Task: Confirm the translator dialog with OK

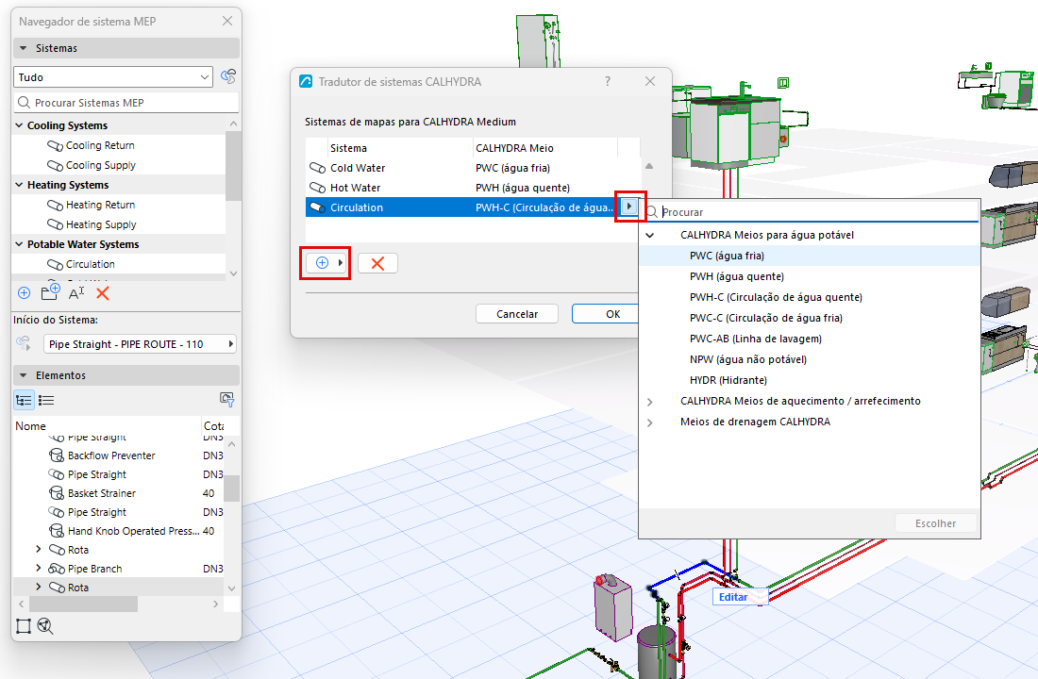Action: (605, 314)
